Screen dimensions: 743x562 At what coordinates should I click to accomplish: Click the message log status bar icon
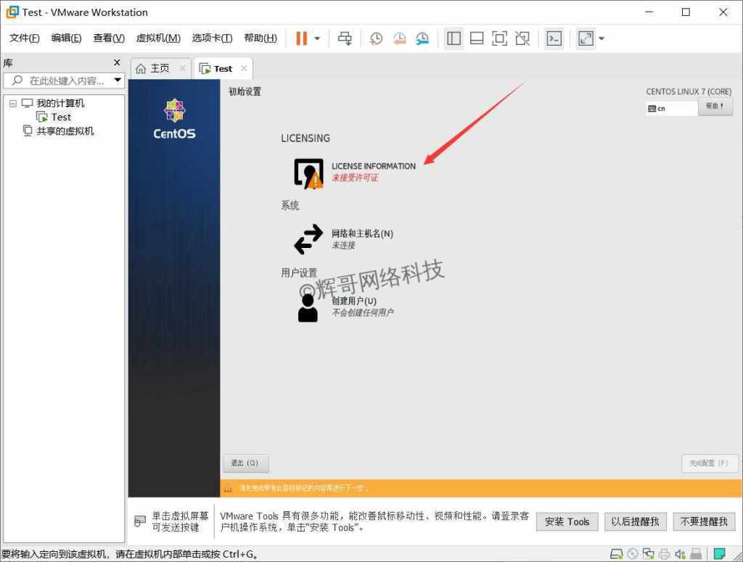tap(719, 553)
